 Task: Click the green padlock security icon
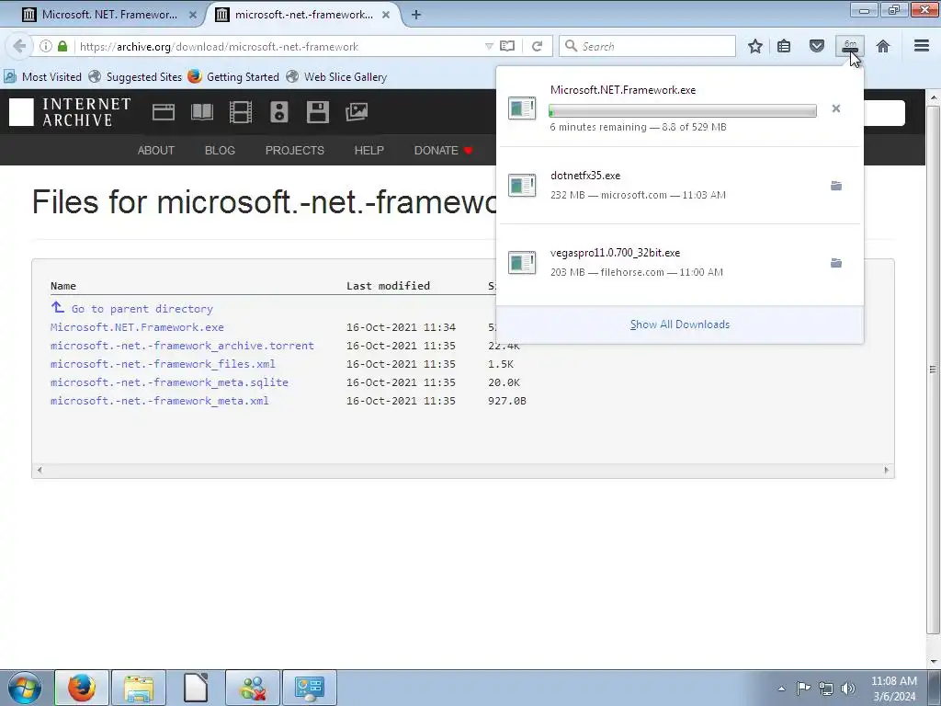pos(62,46)
